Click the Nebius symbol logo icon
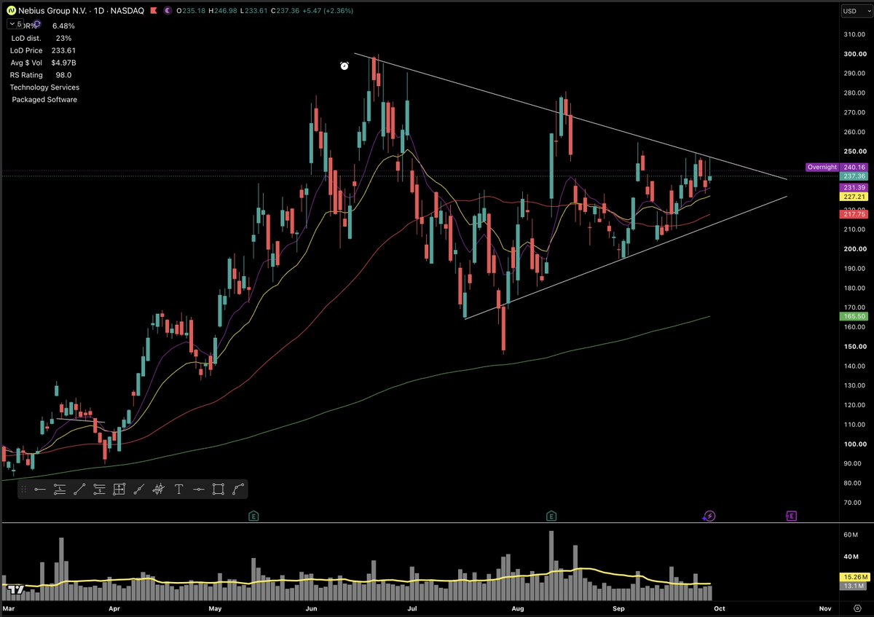Screen dimensions: 874x617 (x=11, y=10)
